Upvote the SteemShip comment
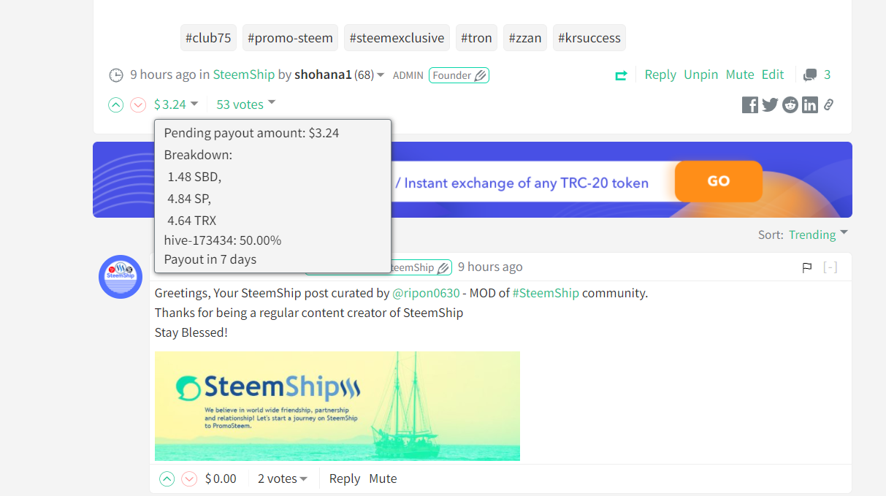 pyautogui.click(x=167, y=478)
